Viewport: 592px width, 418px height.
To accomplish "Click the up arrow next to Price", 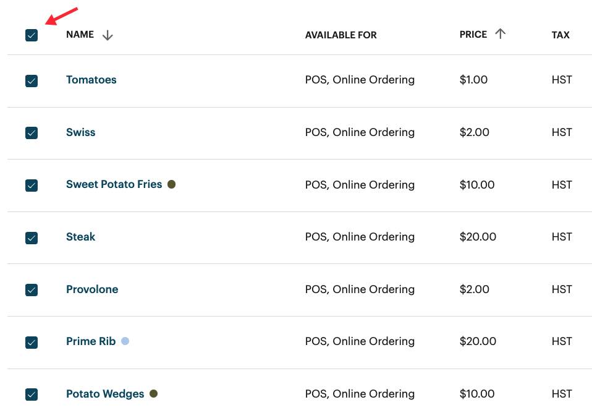I will tap(501, 34).
